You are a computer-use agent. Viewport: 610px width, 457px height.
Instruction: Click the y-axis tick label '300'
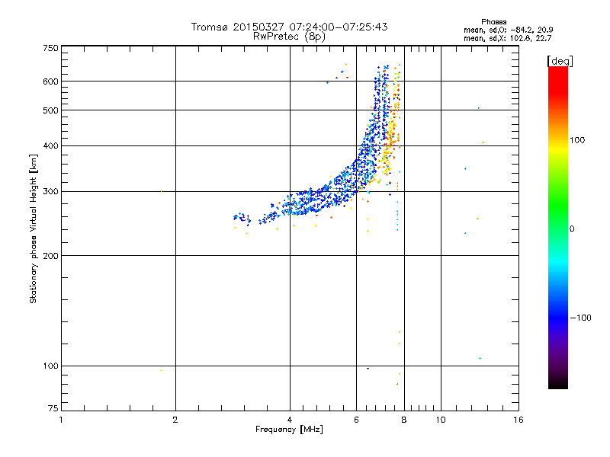(50, 191)
